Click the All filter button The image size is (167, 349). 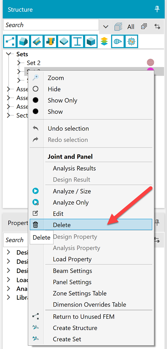(x=131, y=27)
